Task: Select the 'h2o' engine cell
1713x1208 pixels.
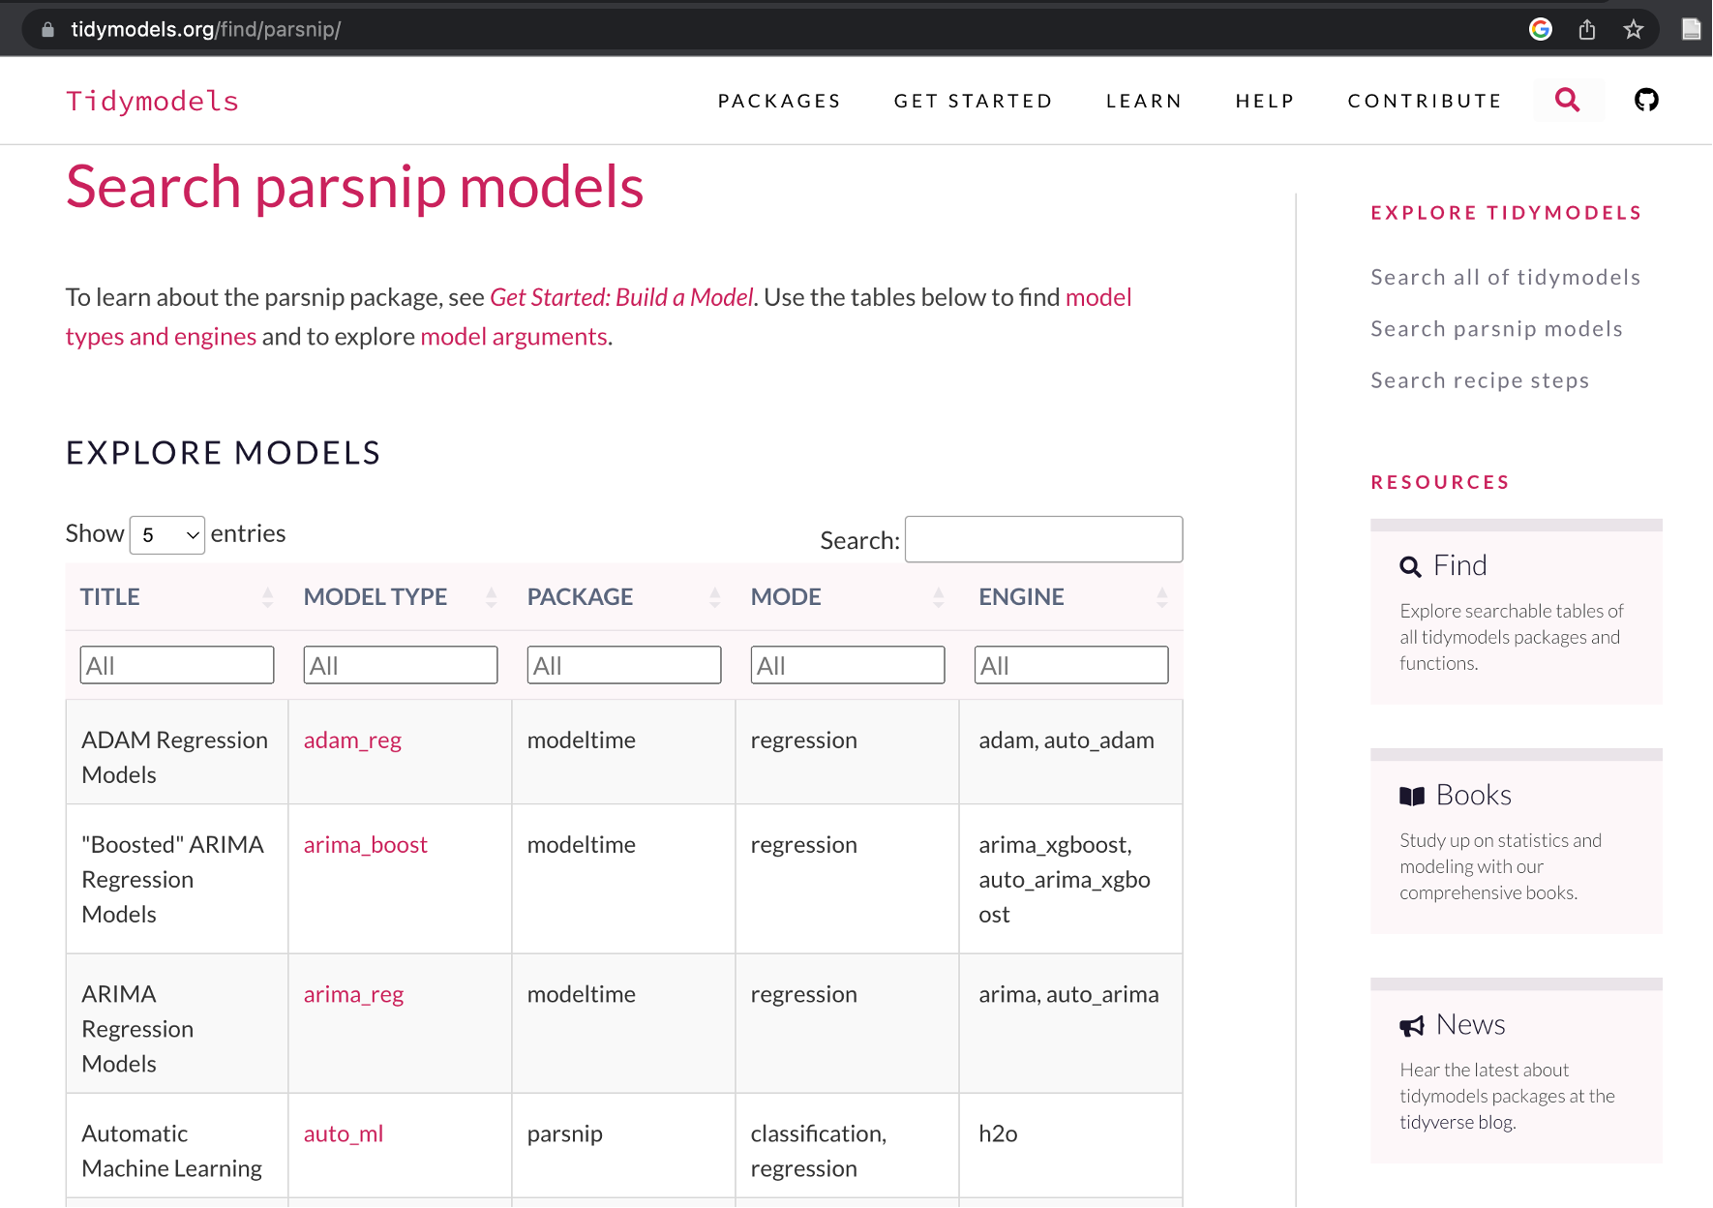Action: point(1070,1146)
